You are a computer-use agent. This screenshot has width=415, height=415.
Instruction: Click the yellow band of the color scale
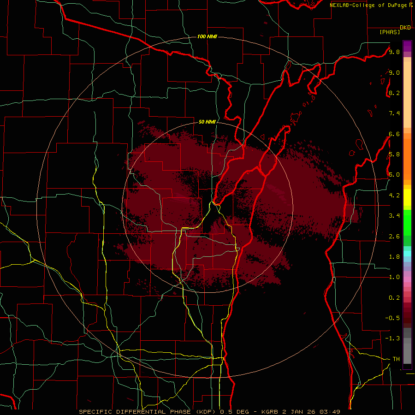pyautogui.click(x=407, y=197)
